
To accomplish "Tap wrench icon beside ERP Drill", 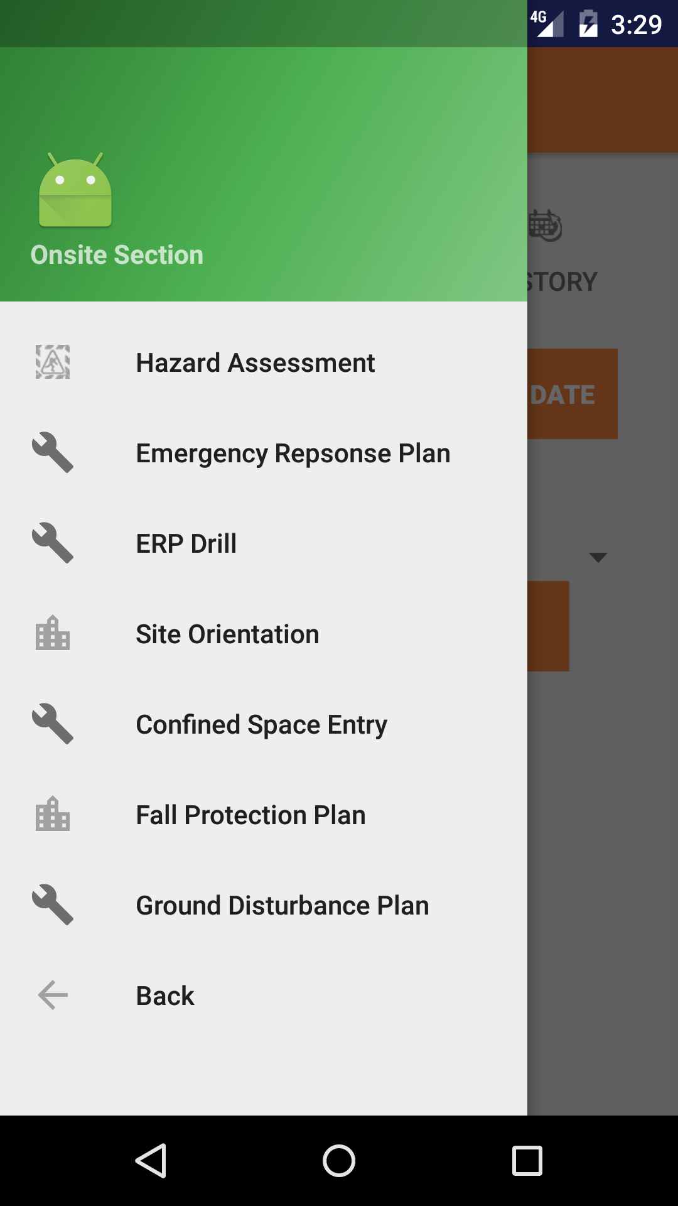I will coord(53,543).
